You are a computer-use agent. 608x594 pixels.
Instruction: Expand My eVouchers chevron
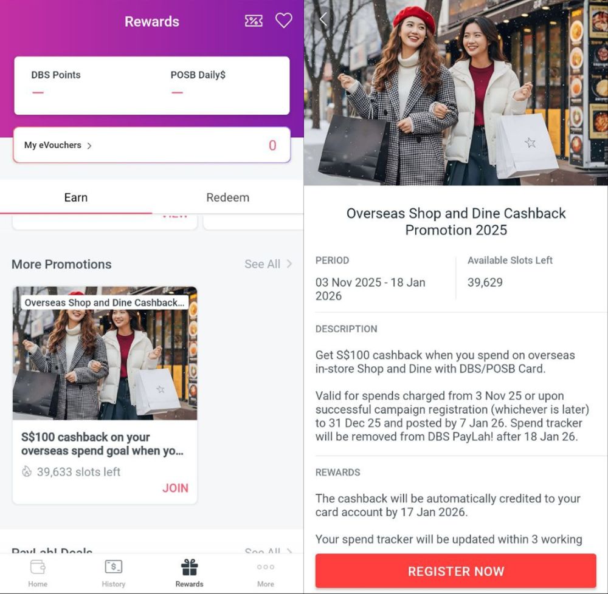coord(89,146)
